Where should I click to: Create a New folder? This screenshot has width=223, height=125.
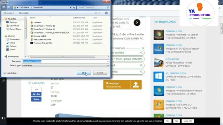click(24, 13)
